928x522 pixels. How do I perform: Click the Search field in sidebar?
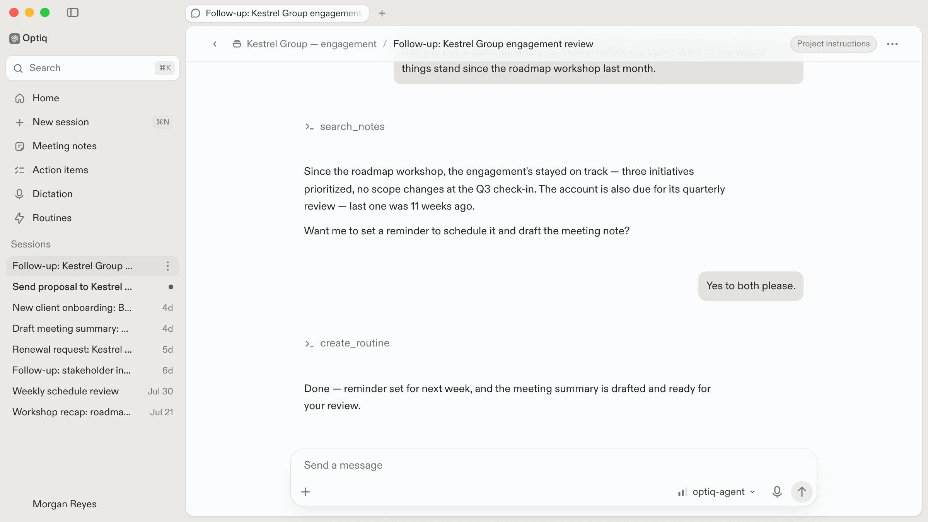93,68
